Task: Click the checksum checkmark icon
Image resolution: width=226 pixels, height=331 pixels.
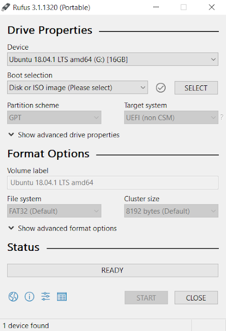Action: (160, 87)
